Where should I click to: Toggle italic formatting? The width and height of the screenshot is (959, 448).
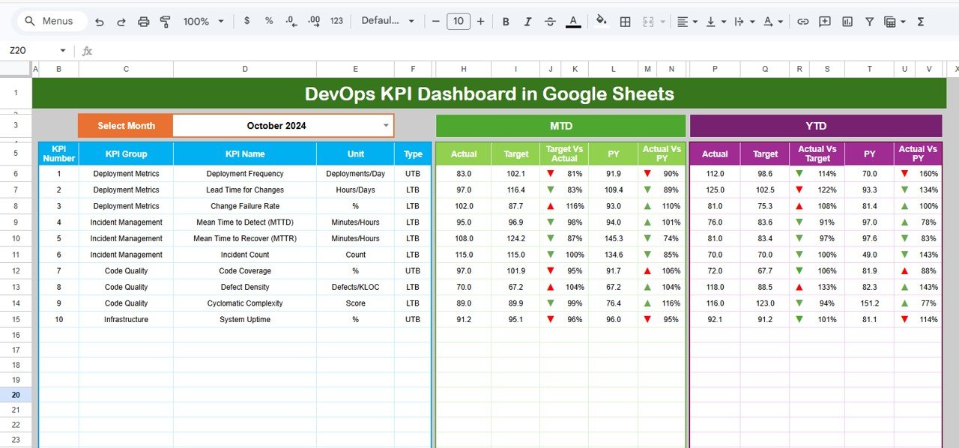tap(527, 21)
